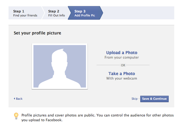183x126 pixels.
Task: Click the 'From your computer' caption
Action: tap(122, 58)
